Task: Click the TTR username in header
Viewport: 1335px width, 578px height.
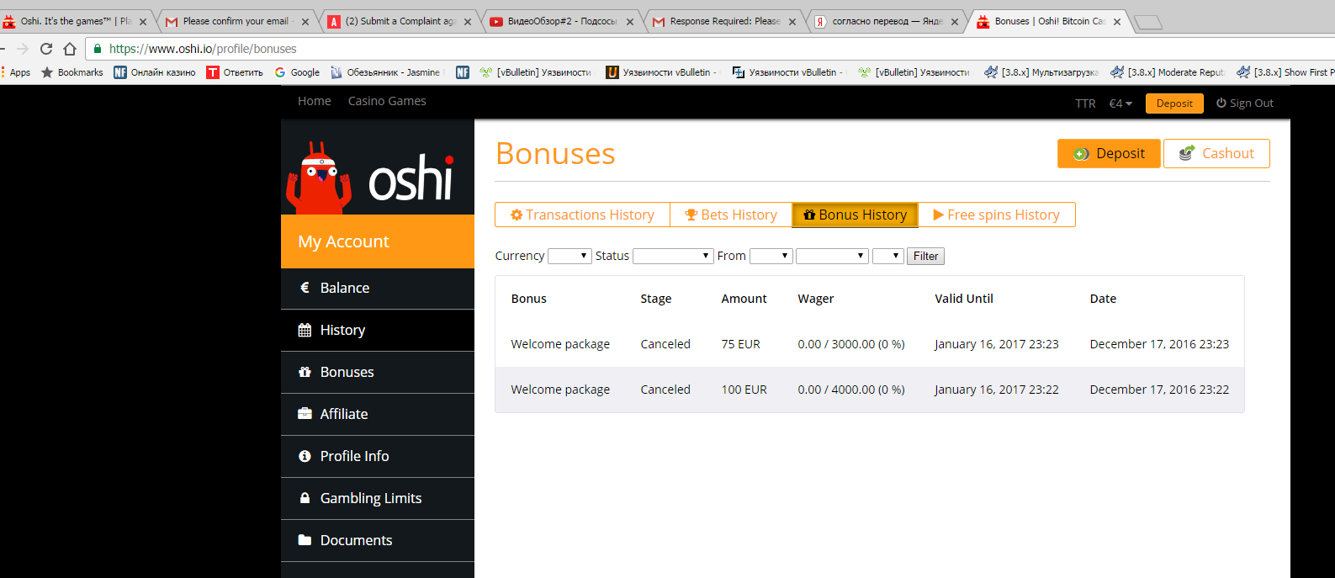Action: (1085, 103)
